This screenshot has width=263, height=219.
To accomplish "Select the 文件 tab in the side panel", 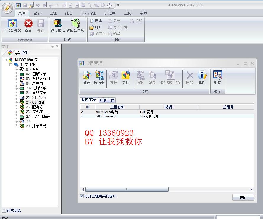I will (x=21, y=53).
